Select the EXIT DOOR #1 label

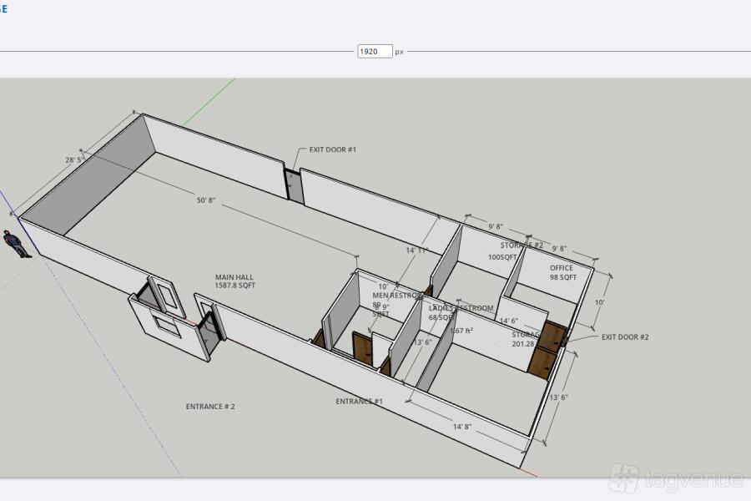(x=332, y=149)
